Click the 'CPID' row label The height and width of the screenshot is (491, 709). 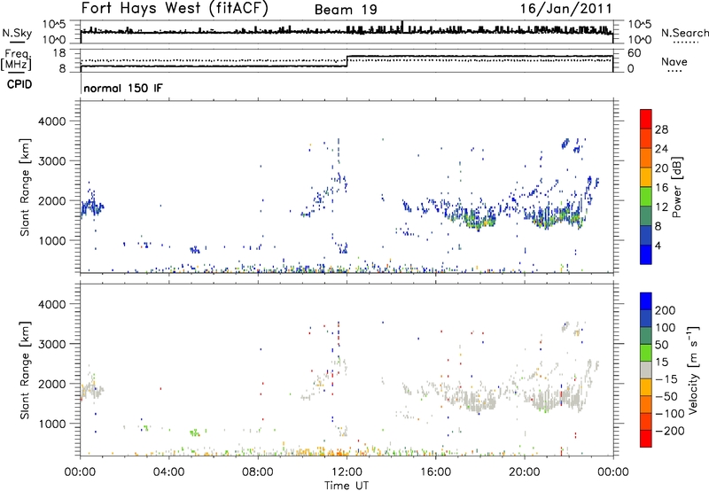[19, 84]
